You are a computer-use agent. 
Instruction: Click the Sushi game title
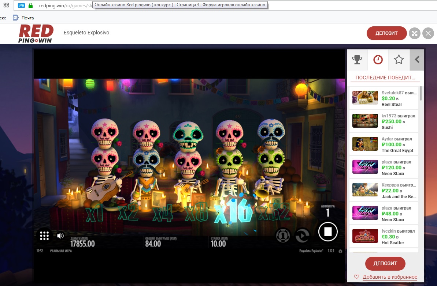click(x=387, y=128)
